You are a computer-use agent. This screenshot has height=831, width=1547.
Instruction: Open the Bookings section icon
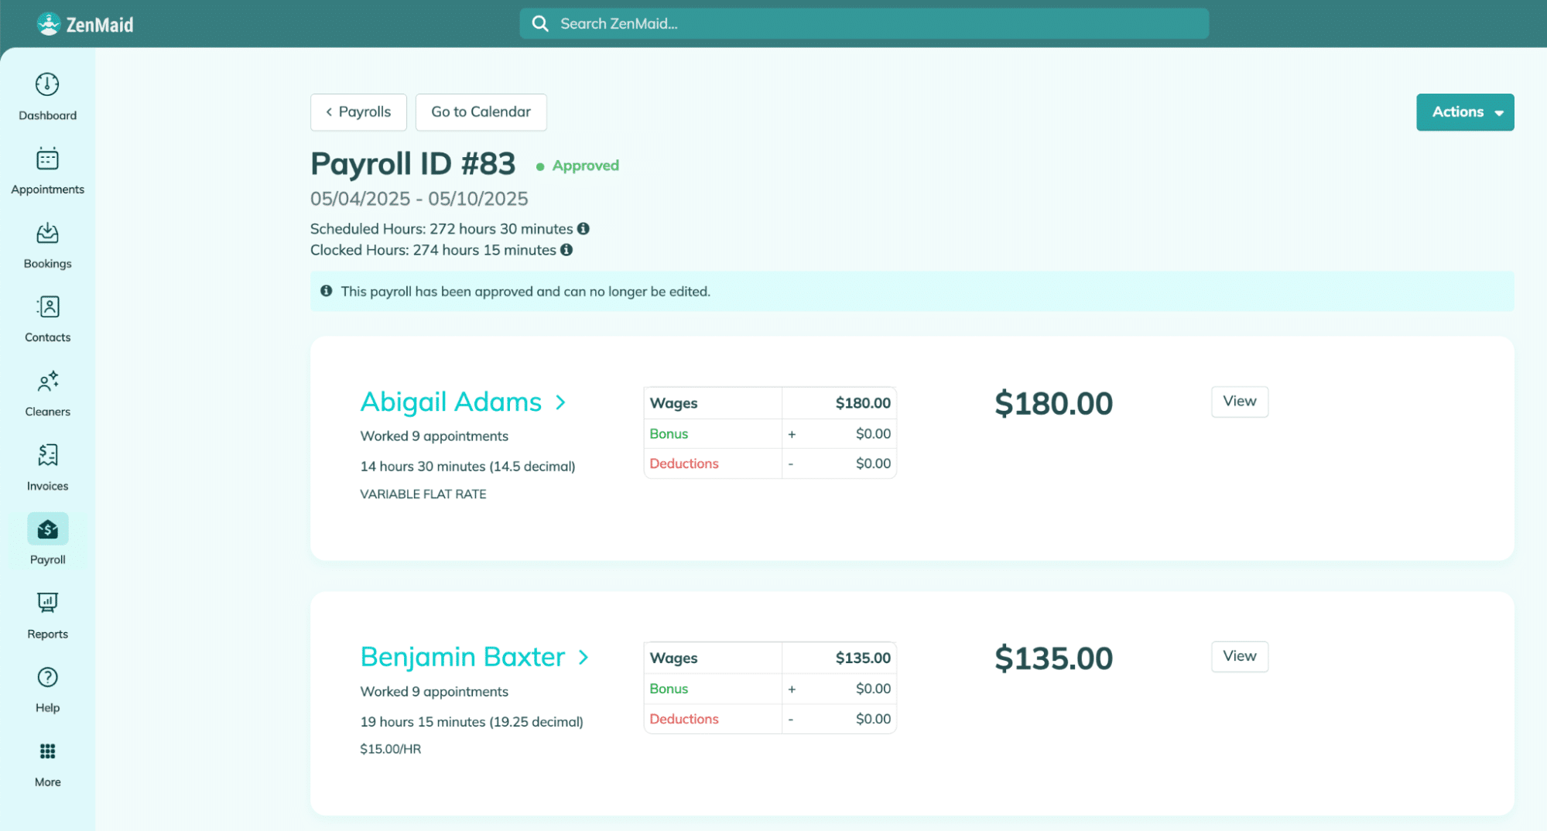pos(47,234)
